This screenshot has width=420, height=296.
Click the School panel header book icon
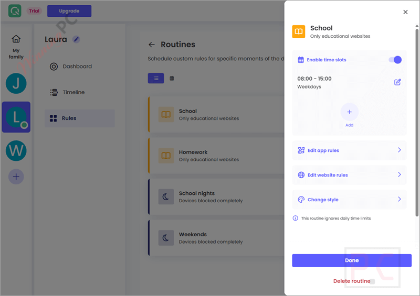pyautogui.click(x=299, y=32)
